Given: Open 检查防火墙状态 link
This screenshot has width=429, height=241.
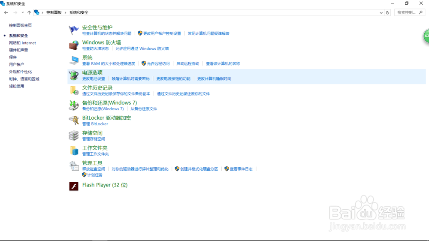Looking at the screenshot, I should tap(96, 48).
